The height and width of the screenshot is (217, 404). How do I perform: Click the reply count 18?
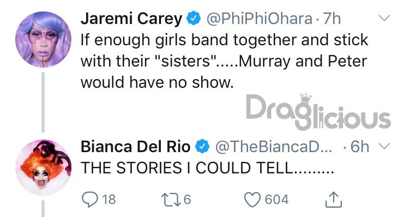[x=108, y=200]
